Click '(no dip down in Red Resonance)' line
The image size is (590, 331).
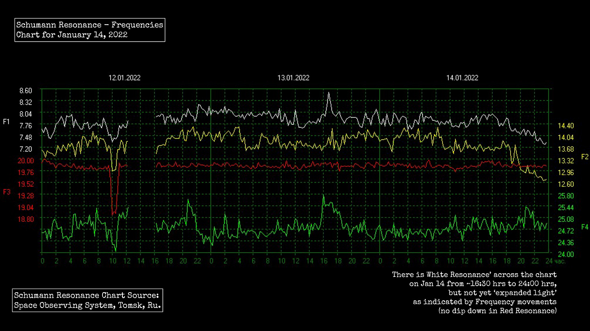point(498,311)
